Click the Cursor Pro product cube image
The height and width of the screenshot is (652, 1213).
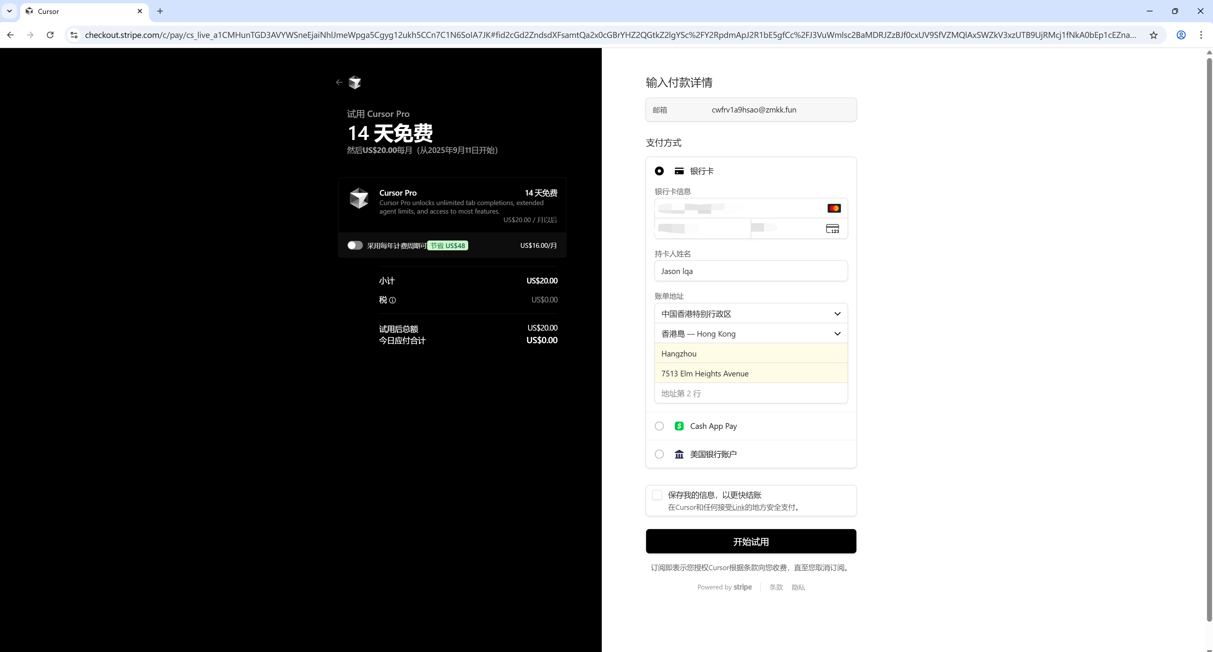359,198
